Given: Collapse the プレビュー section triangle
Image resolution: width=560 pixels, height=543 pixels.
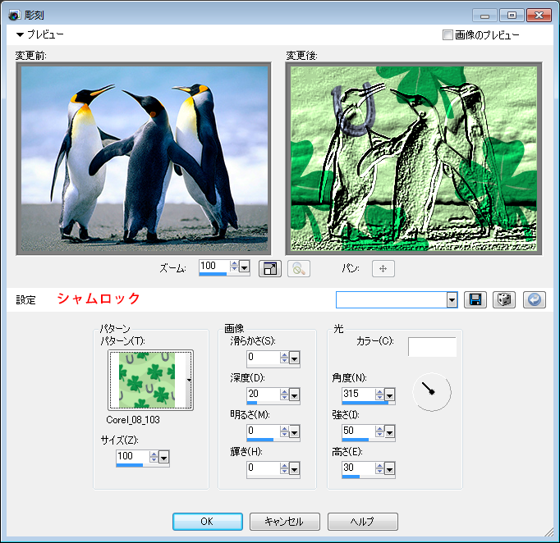Looking at the screenshot, I should (x=20, y=35).
